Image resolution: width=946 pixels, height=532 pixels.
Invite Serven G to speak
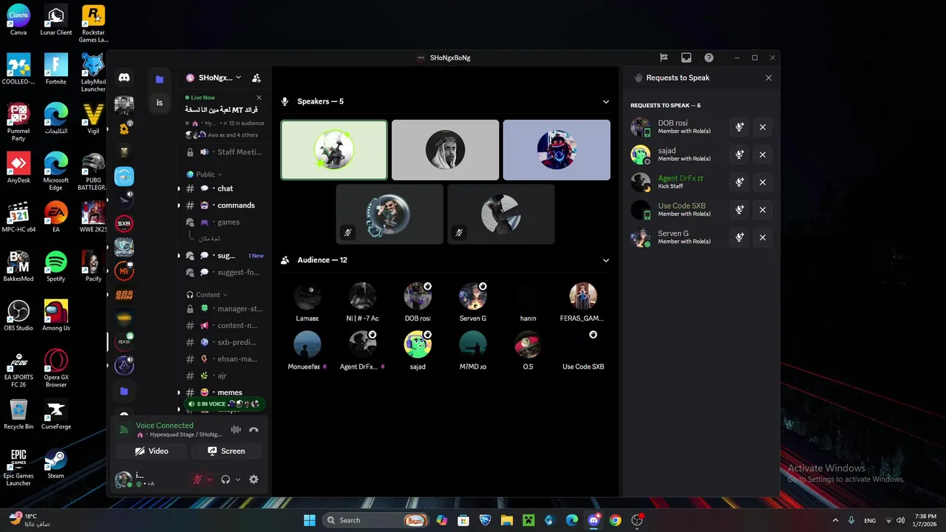pyautogui.click(x=739, y=237)
